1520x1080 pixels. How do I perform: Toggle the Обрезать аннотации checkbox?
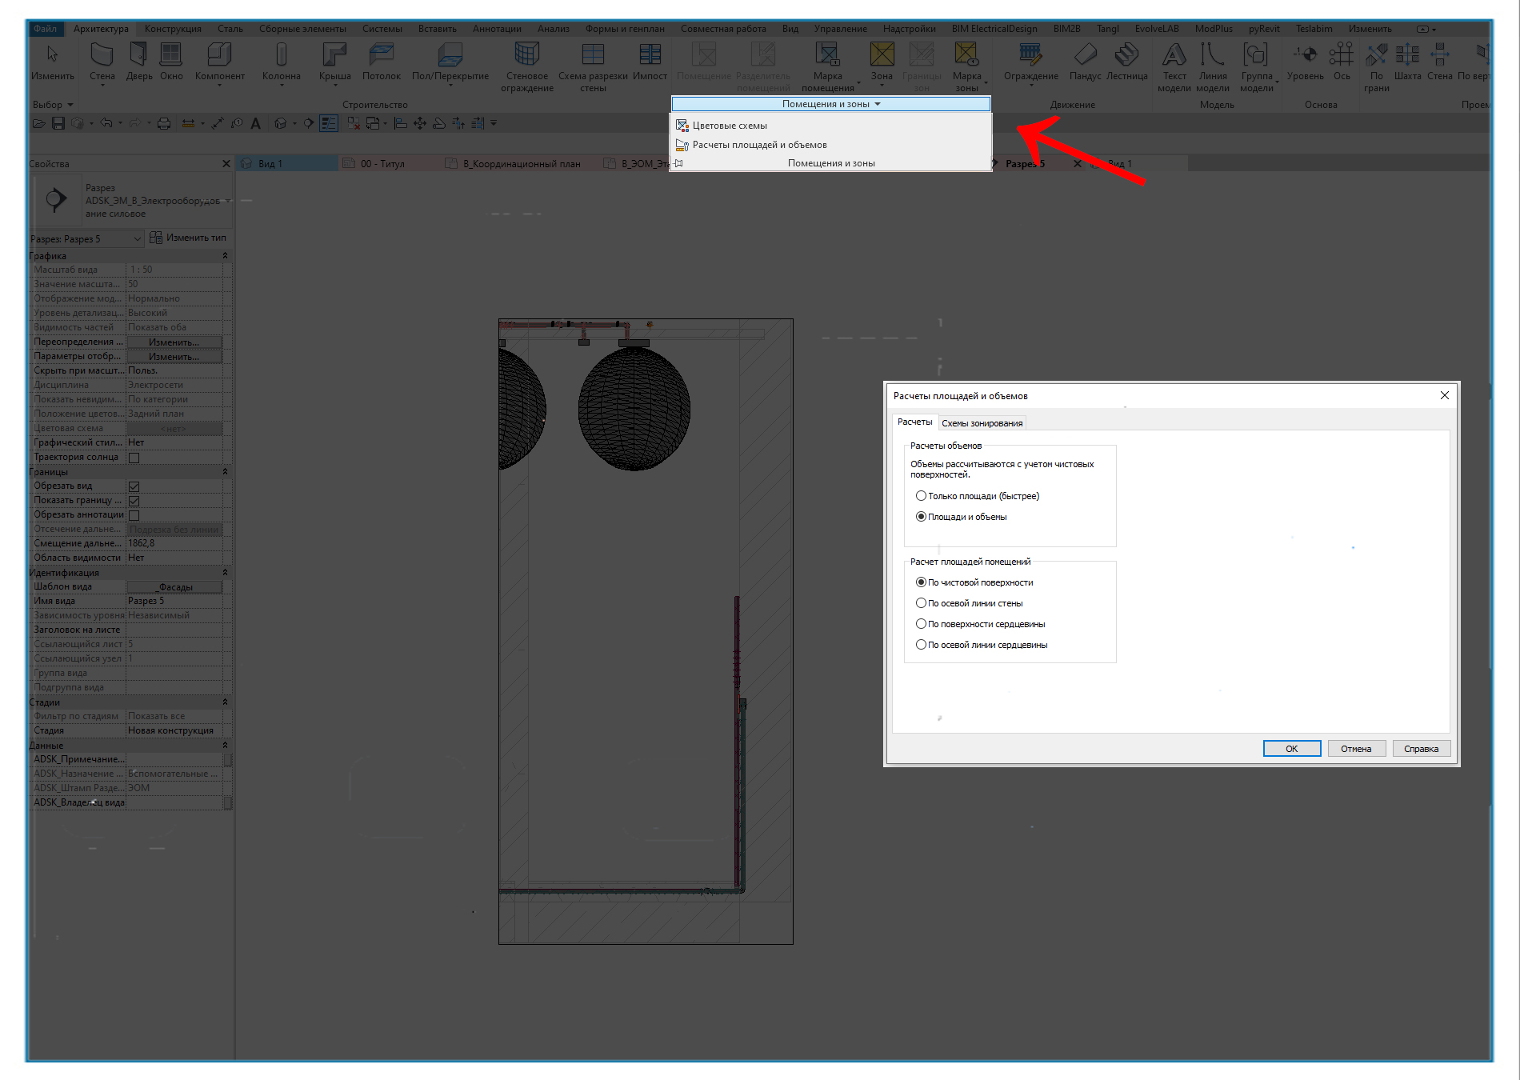pos(134,515)
